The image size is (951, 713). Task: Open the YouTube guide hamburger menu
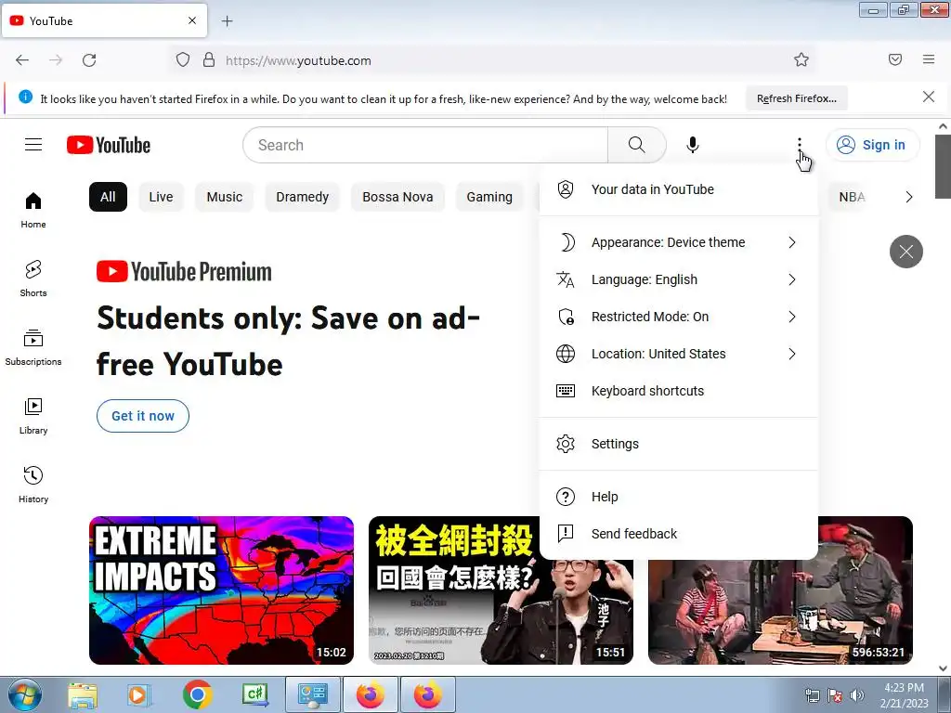click(x=33, y=145)
